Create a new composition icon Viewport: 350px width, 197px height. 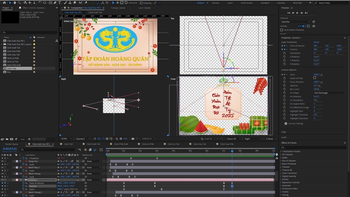11,139
